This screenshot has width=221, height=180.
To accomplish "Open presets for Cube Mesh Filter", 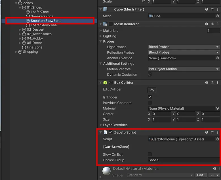I will [x=212, y=9].
